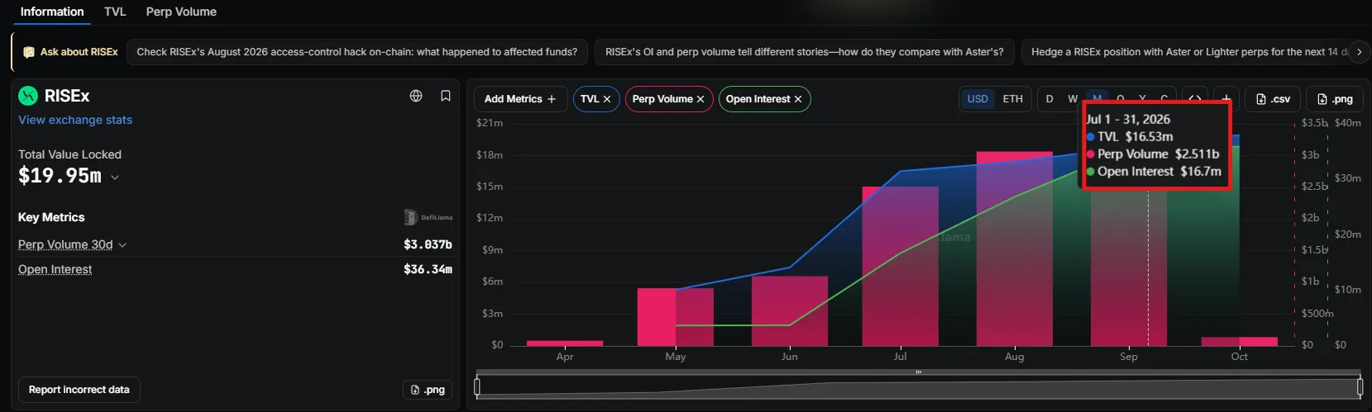Remove the Perp Volume metric chip
This screenshot has height=412, width=1372.
[x=700, y=99]
